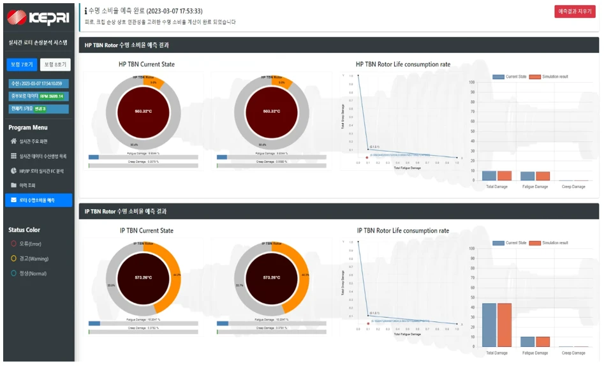Click the first IP TBN Rotor donut gauge
Image resolution: width=604 pixels, height=366 pixels.
tap(144, 278)
